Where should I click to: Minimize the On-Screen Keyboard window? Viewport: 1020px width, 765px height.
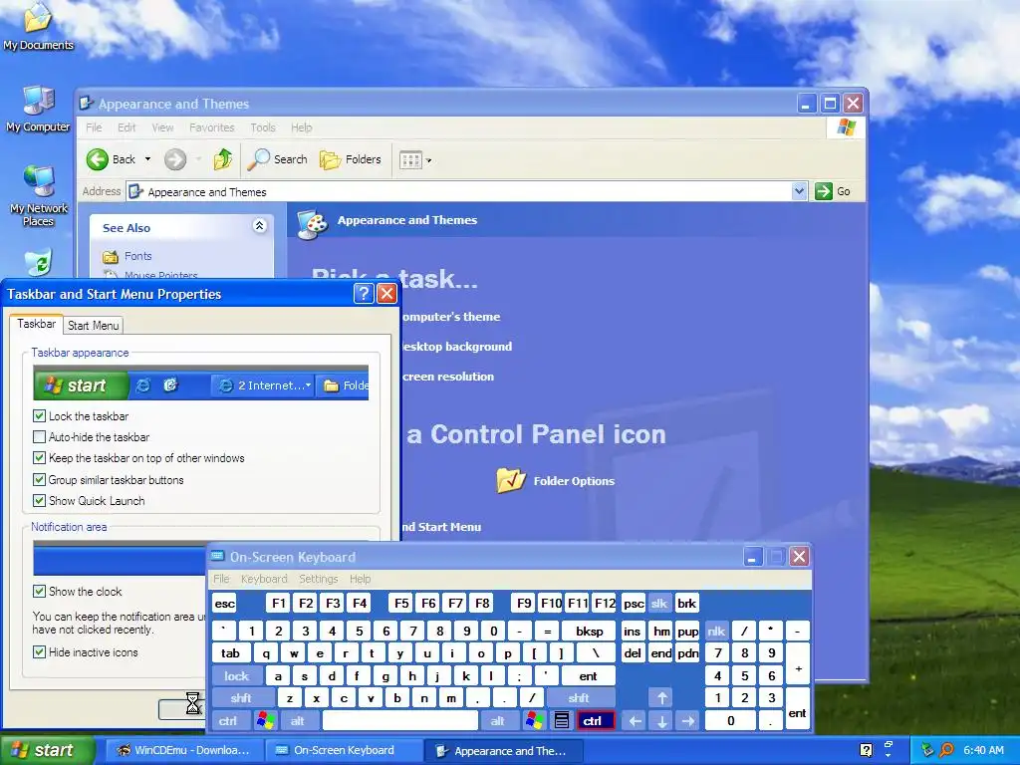point(753,557)
